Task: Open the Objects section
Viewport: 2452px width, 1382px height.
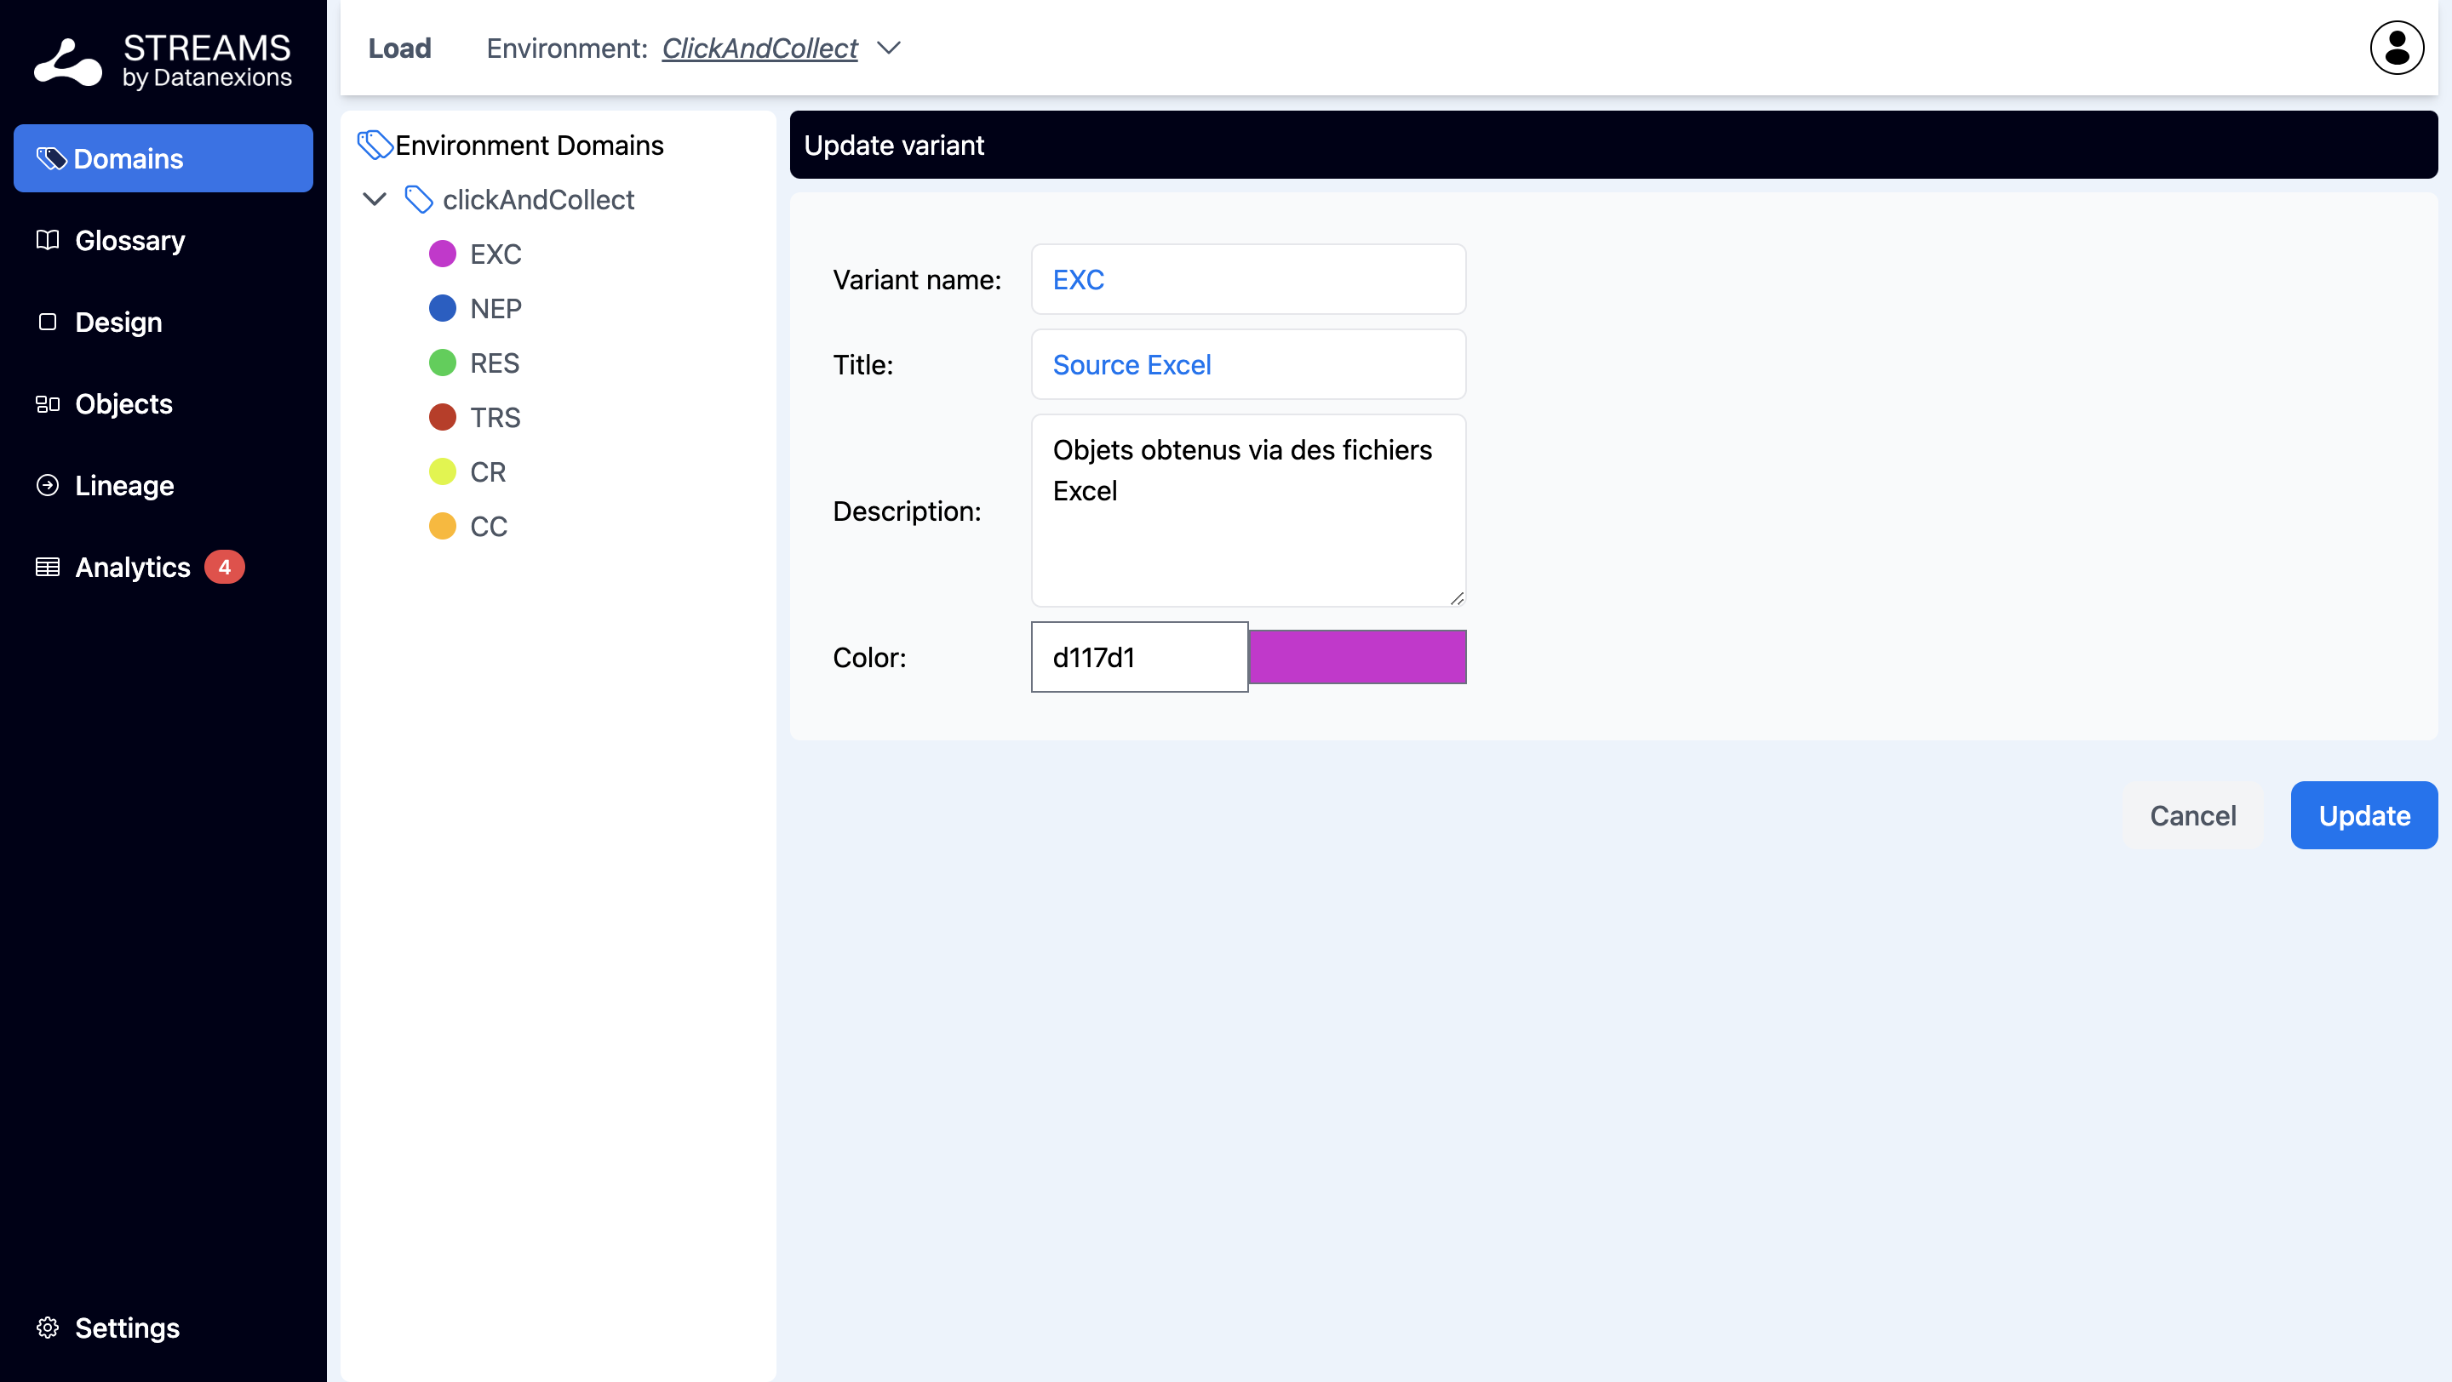Action: (x=123, y=404)
